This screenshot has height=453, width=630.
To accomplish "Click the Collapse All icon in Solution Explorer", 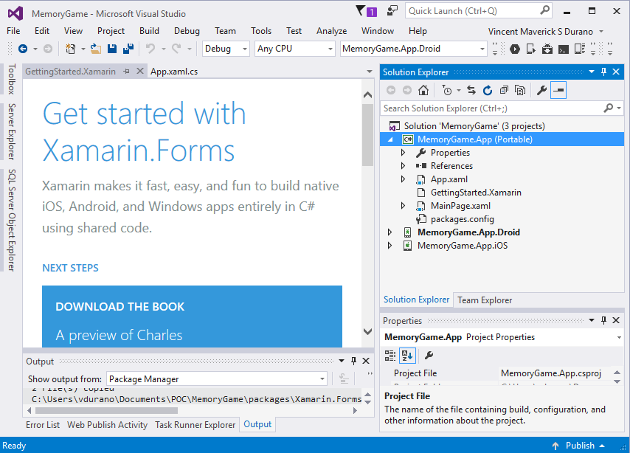I will [504, 90].
